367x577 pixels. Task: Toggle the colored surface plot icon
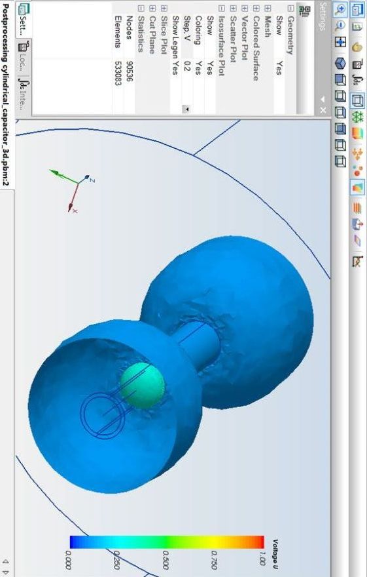pos(357,133)
